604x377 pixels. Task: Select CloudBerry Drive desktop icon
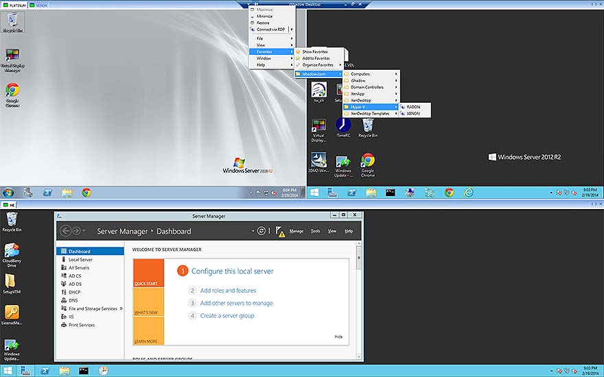click(x=12, y=255)
